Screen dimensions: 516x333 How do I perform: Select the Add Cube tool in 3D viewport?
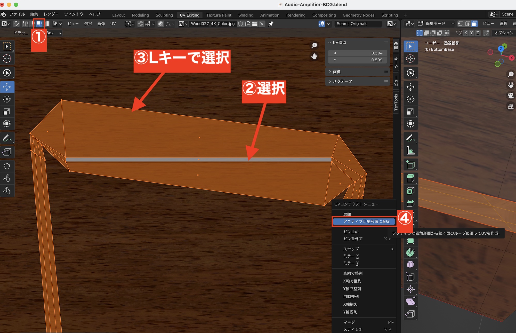pos(410,165)
